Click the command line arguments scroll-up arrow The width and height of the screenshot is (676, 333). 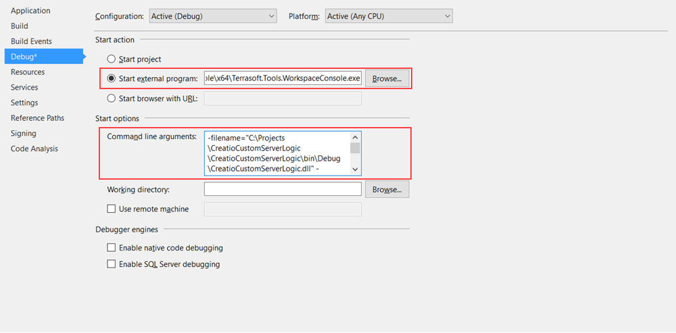pos(356,137)
